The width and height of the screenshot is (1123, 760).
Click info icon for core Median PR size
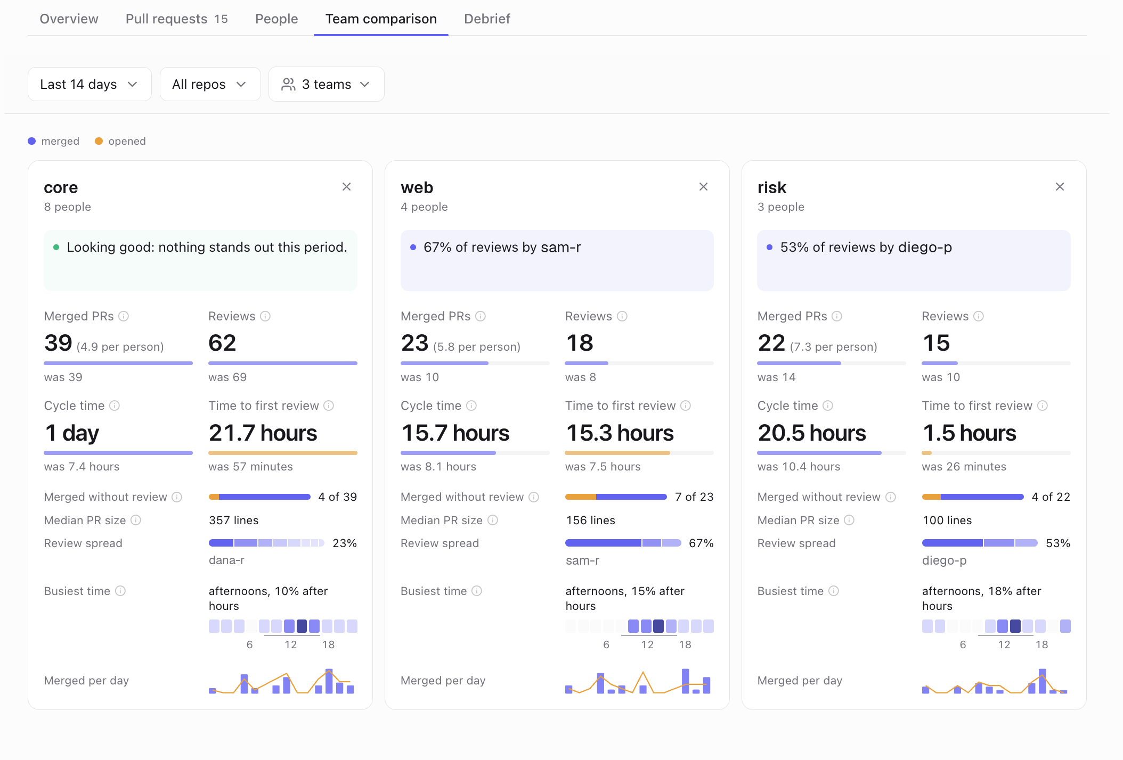click(136, 520)
